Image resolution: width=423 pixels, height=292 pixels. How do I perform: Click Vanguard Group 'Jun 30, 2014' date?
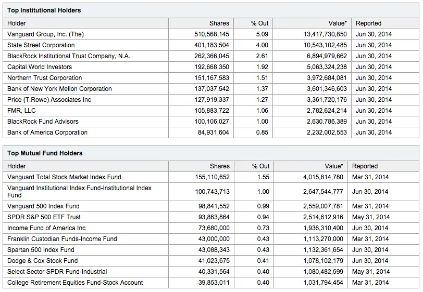[x=374, y=34]
